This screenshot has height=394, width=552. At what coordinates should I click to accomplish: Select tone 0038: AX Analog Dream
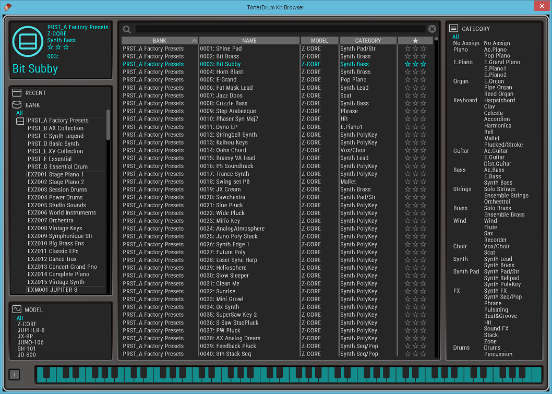[230, 338]
